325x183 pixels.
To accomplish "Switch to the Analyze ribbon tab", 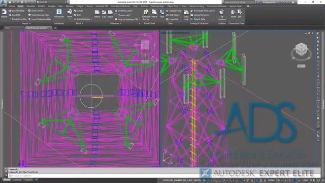I will coord(51,6).
